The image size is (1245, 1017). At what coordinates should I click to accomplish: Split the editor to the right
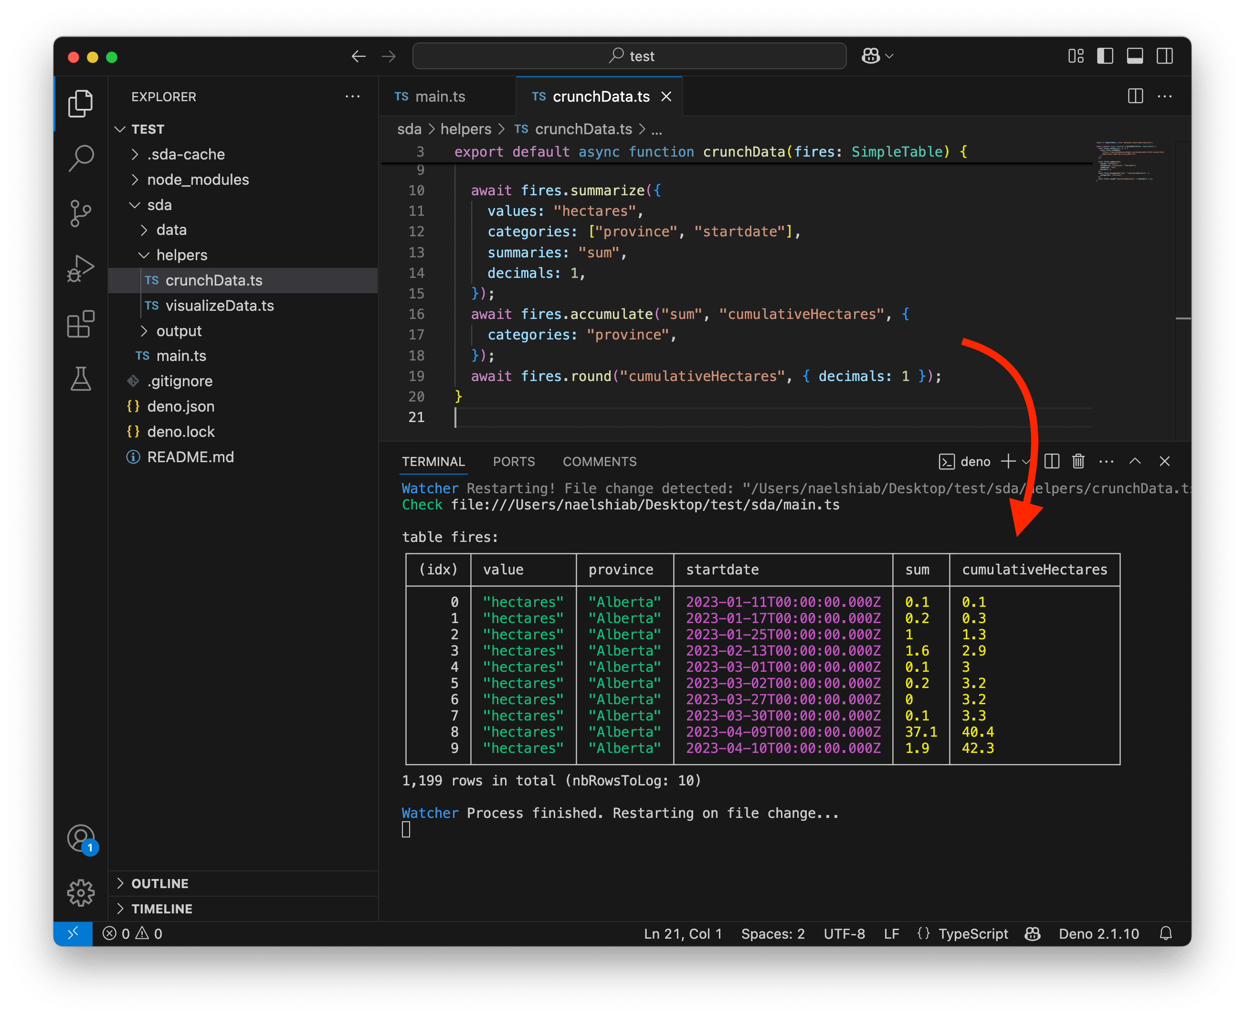[1135, 96]
